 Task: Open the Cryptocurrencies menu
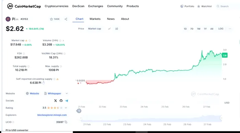point(57,6)
